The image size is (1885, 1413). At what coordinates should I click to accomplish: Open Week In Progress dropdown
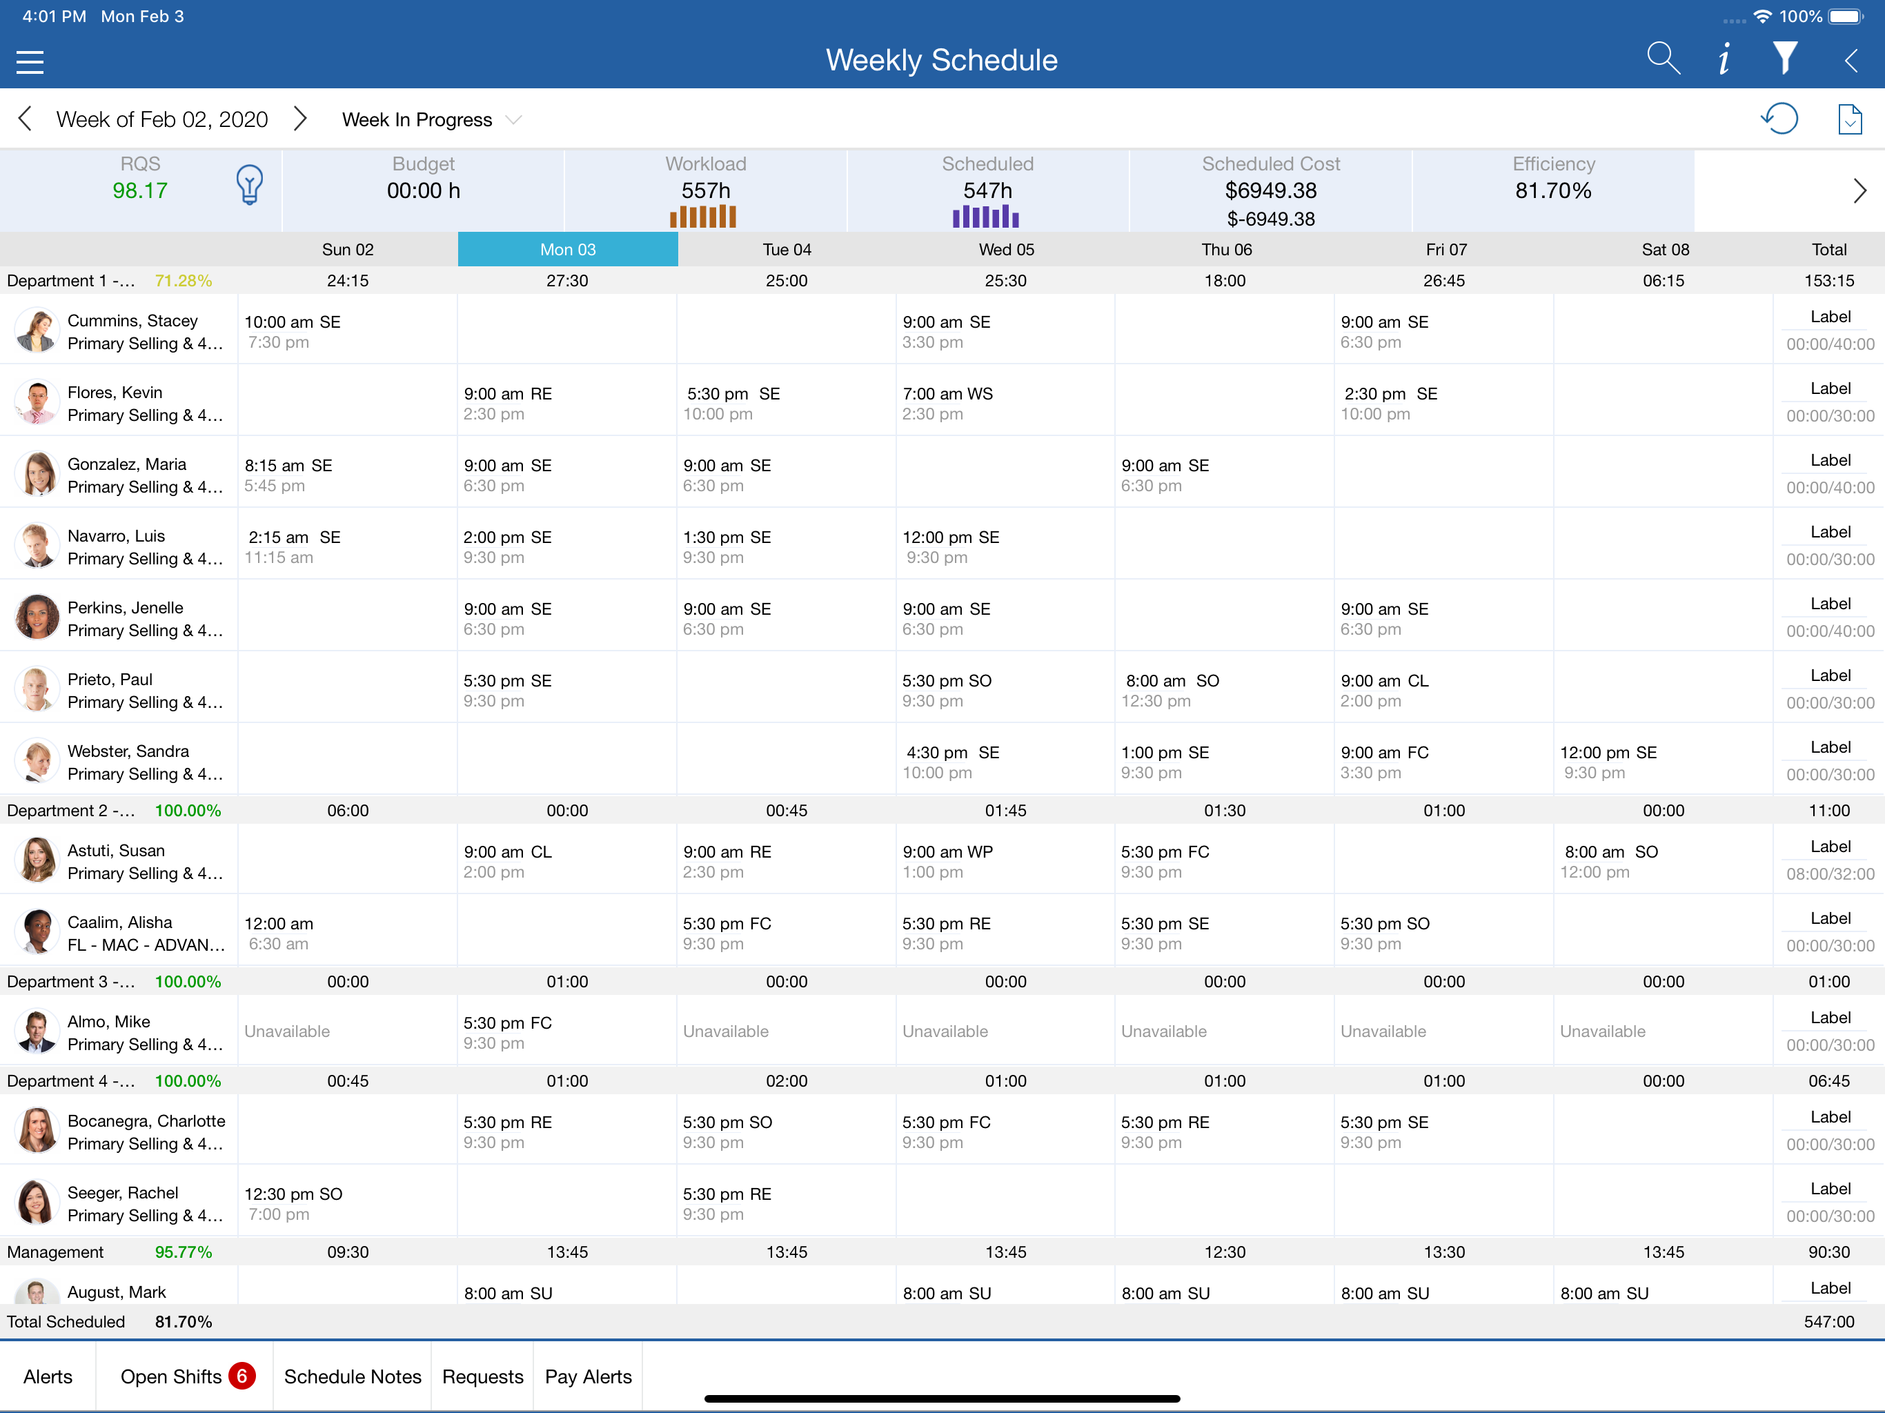click(431, 119)
